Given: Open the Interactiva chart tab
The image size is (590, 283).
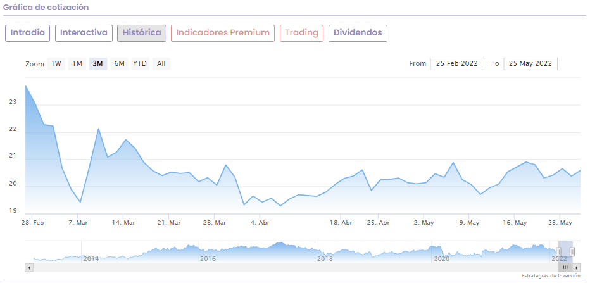Looking at the screenshot, I should 84,33.
